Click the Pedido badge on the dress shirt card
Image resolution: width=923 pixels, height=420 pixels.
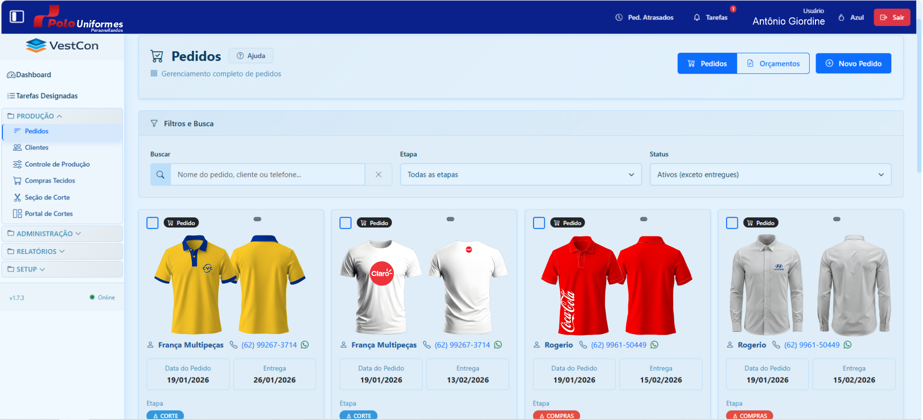761,223
